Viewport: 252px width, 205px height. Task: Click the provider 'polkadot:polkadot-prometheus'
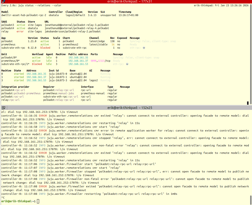tap(21, 93)
